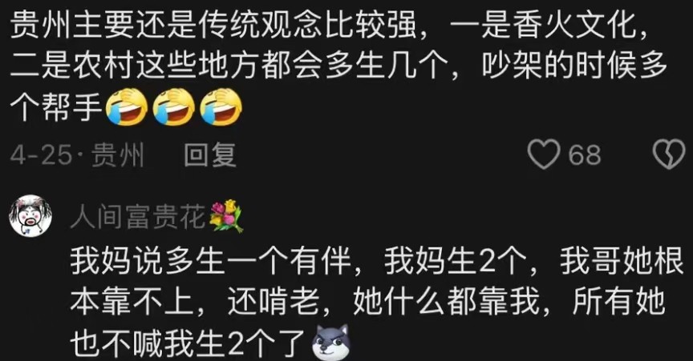
Task: Tap the bouquet emoji beside 人间富贵花
Action: [226, 216]
